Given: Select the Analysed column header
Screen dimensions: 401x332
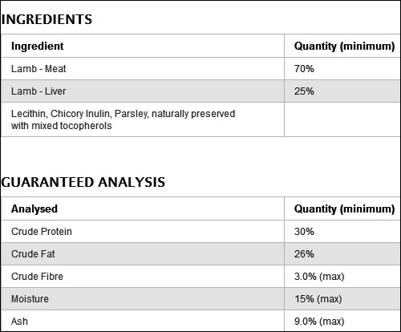Looking at the screenshot, I should (x=34, y=209).
